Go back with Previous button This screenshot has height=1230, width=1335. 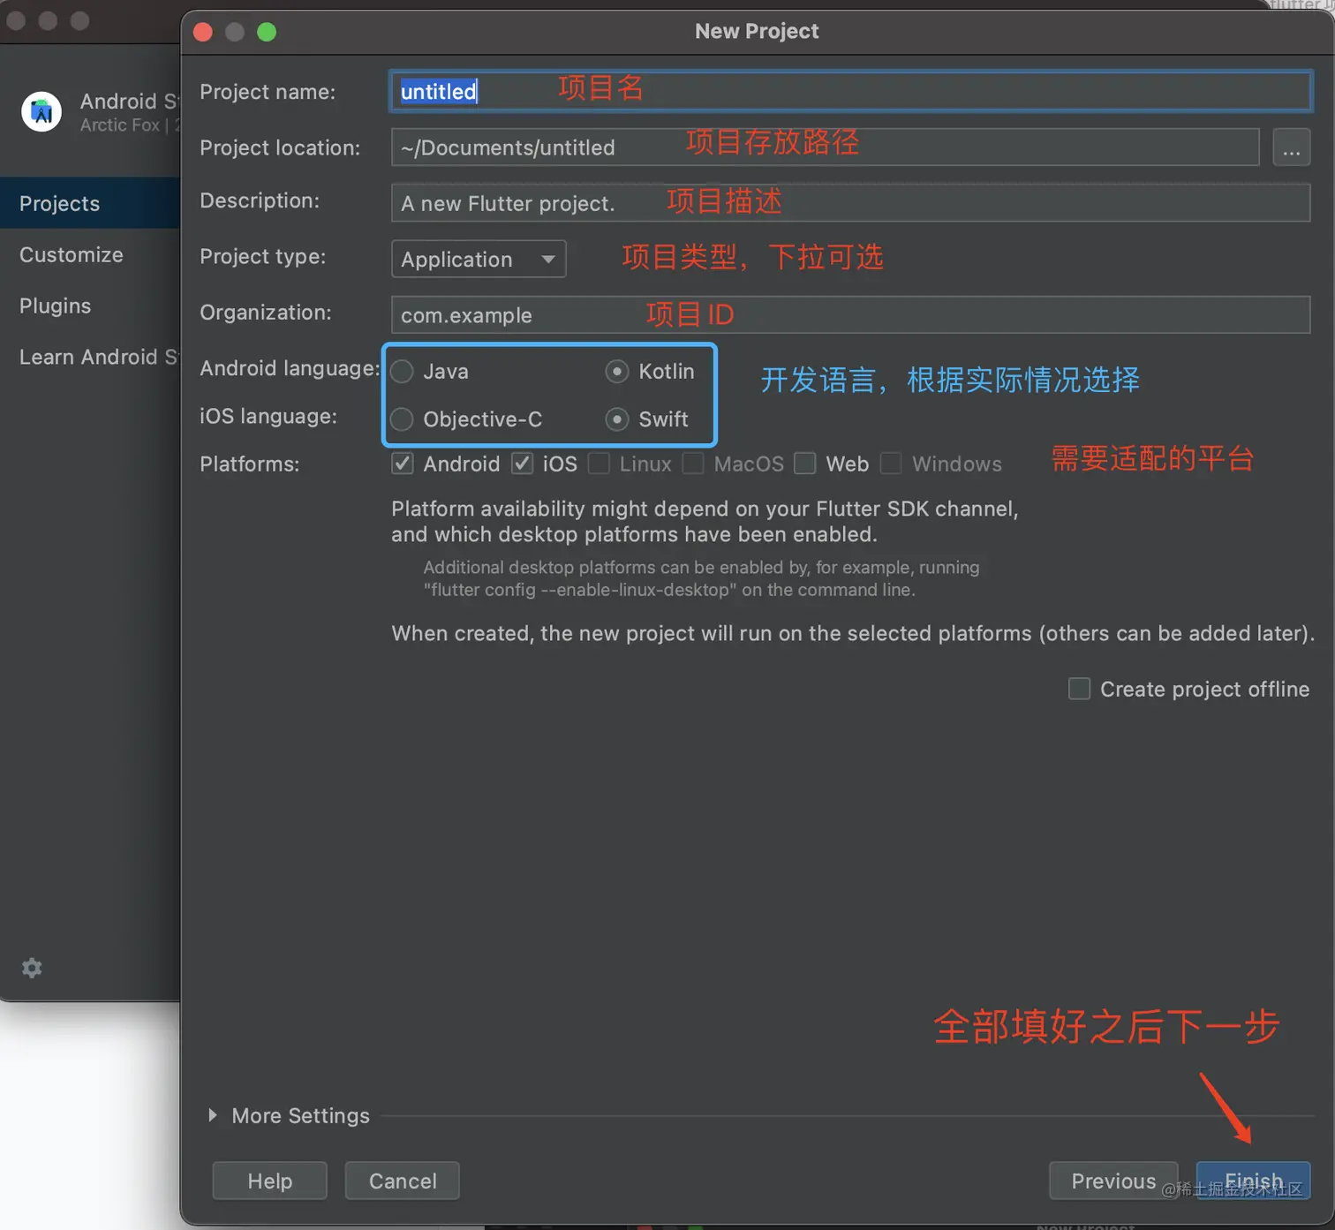click(x=1113, y=1181)
